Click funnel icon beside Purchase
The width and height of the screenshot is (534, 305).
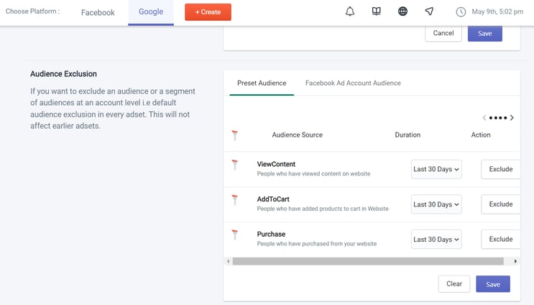click(x=235, y=235)
